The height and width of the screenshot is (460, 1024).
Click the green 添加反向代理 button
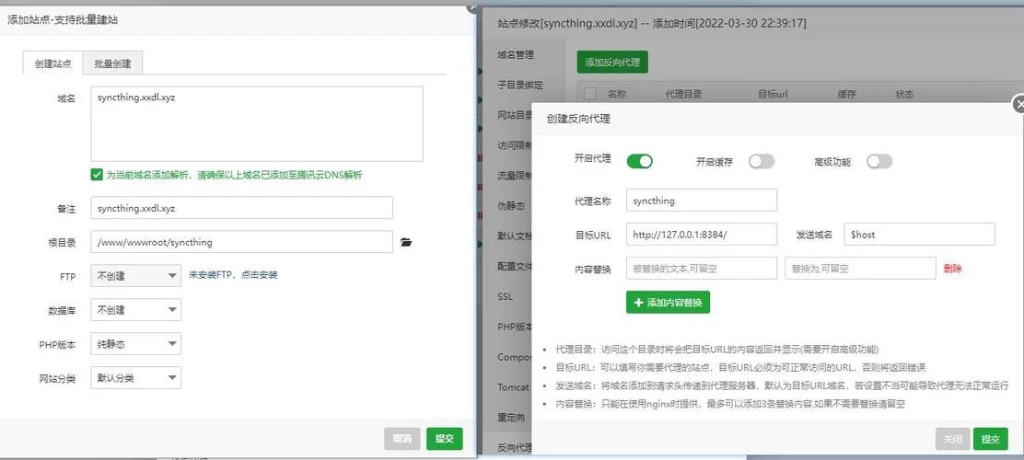pos(612,63)
